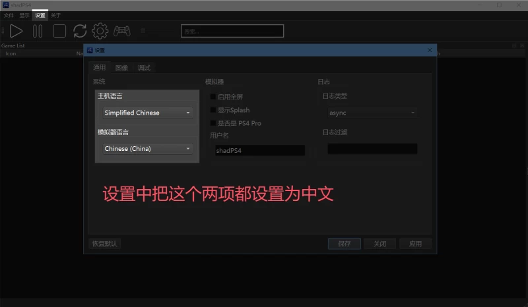
Task: Toggle the 是否是 PS4 Pro checkbox
Action: [x=213, y=123]
